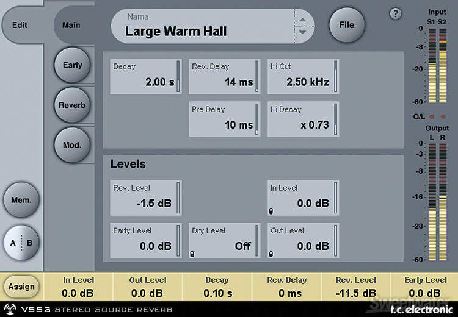Image resolution: width=458 pixels, height=317 pixels.
Task: Click the Mem. memory button
Action: point(21,200)
